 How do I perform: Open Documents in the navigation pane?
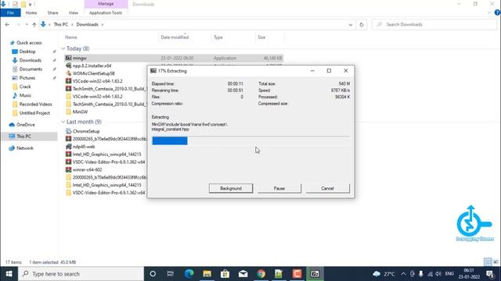pyautogui.click(x=31, y=69)
